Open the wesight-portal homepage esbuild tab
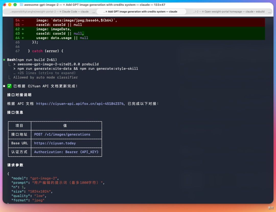This screenshot has width=276, height=212. [228, 11]
